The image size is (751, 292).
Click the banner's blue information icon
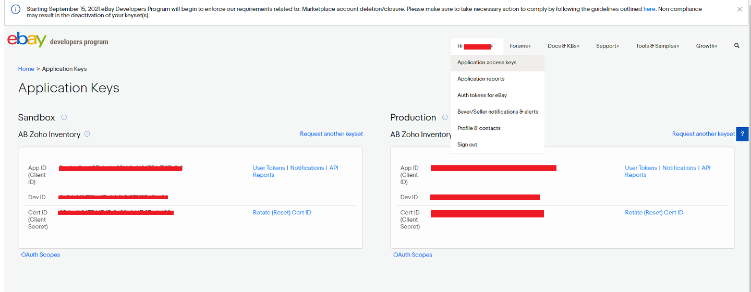16,9
